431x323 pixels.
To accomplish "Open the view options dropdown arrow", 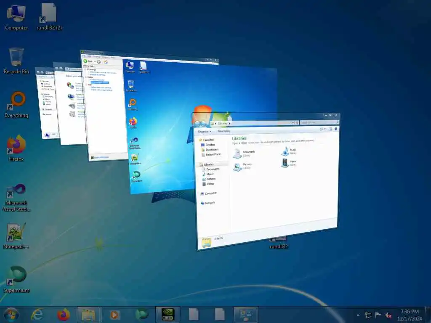I will (x=325, y=129).
